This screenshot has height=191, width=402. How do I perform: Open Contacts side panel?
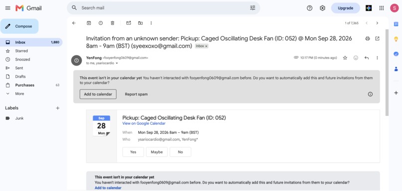coord(396,69)
